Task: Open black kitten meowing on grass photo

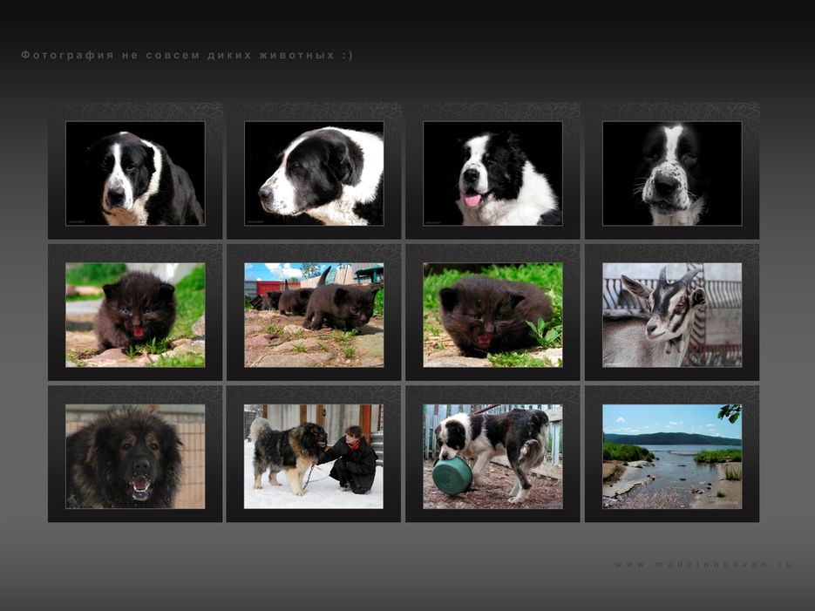Action: (135, 315)
